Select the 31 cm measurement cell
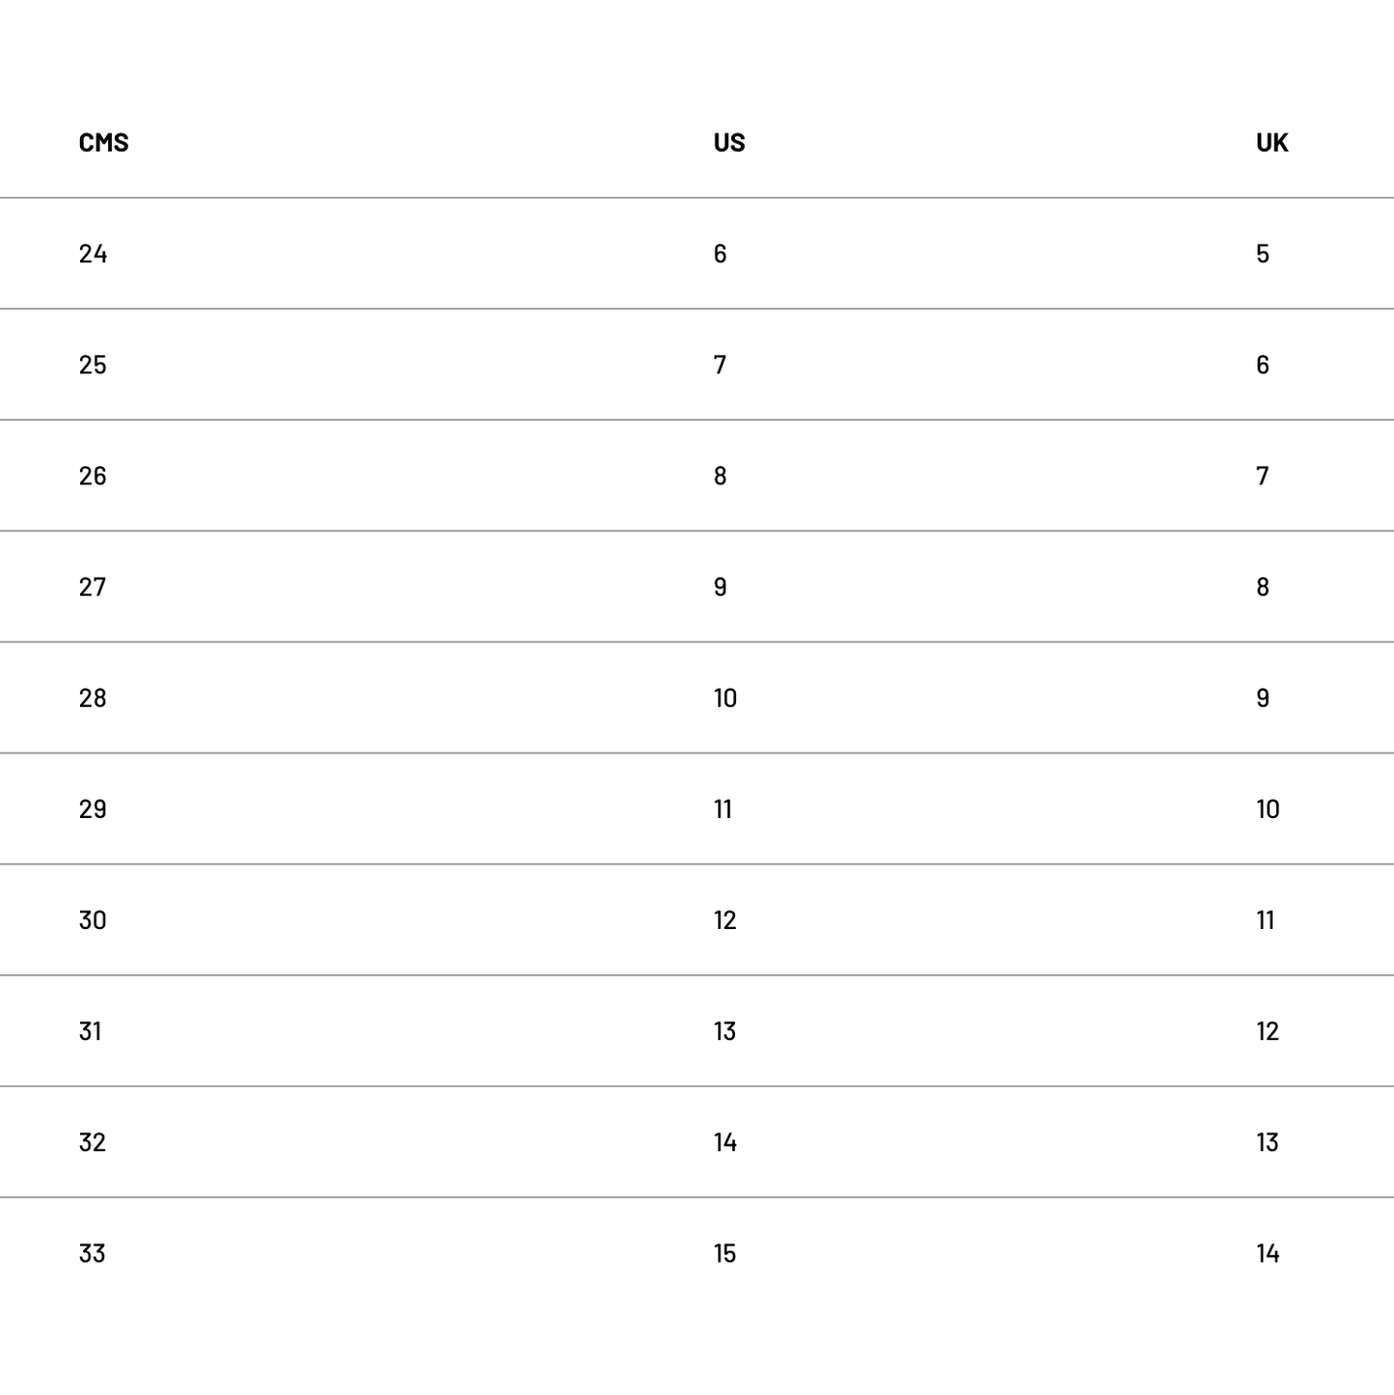Image resolution: width=1394 pixels, height=1395 pixels. (91, 1031)
